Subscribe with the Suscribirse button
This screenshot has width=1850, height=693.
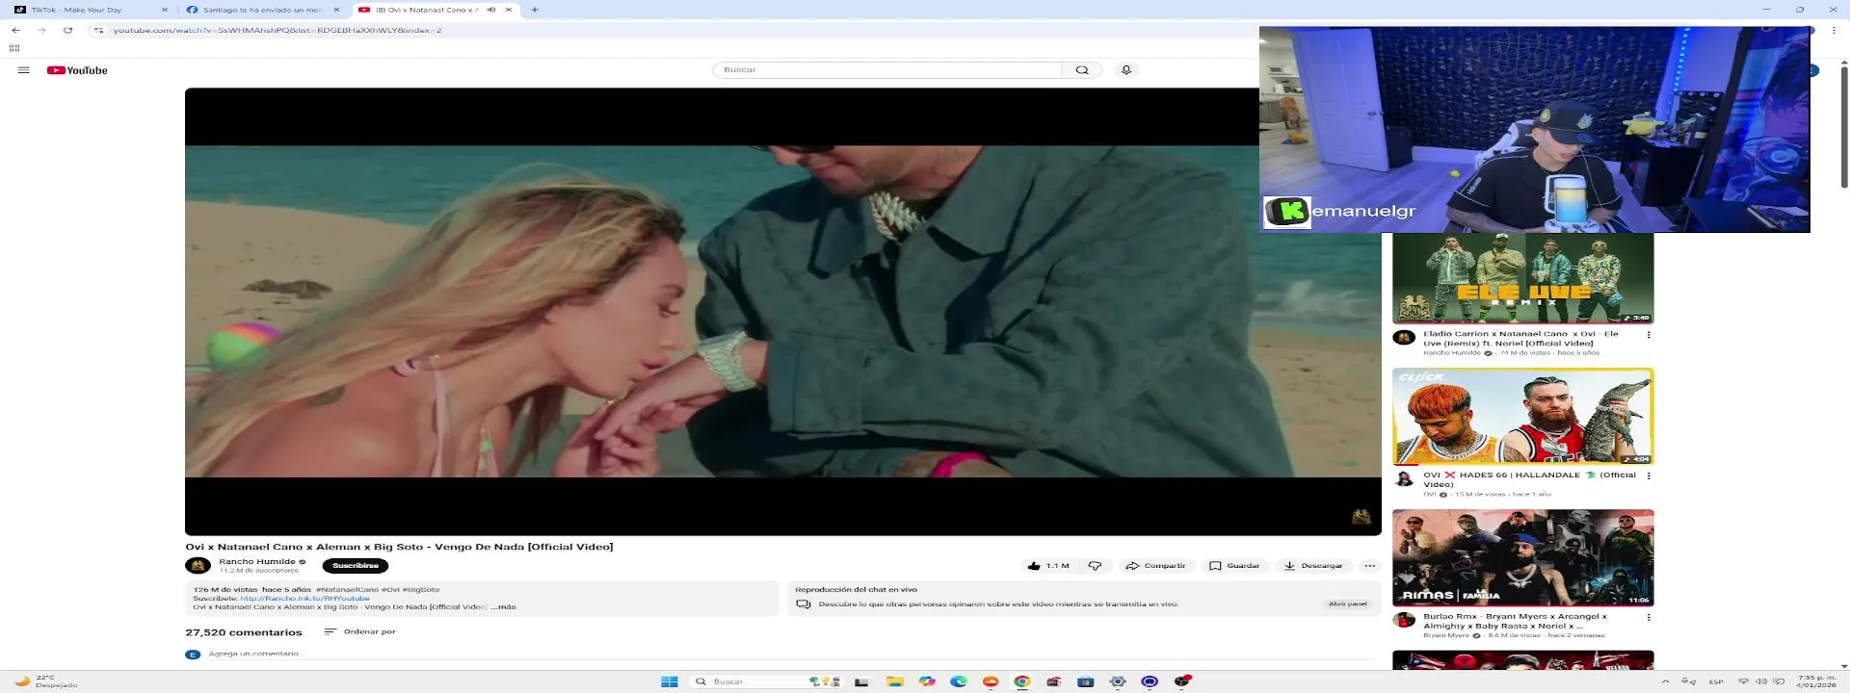pos(356,566)
